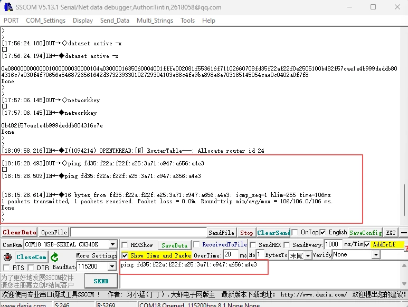Image resolution: width=408 pixels, height=307 pixels.
Task: Toggle the HEXShow checkbox
Action: coord(125,245)
